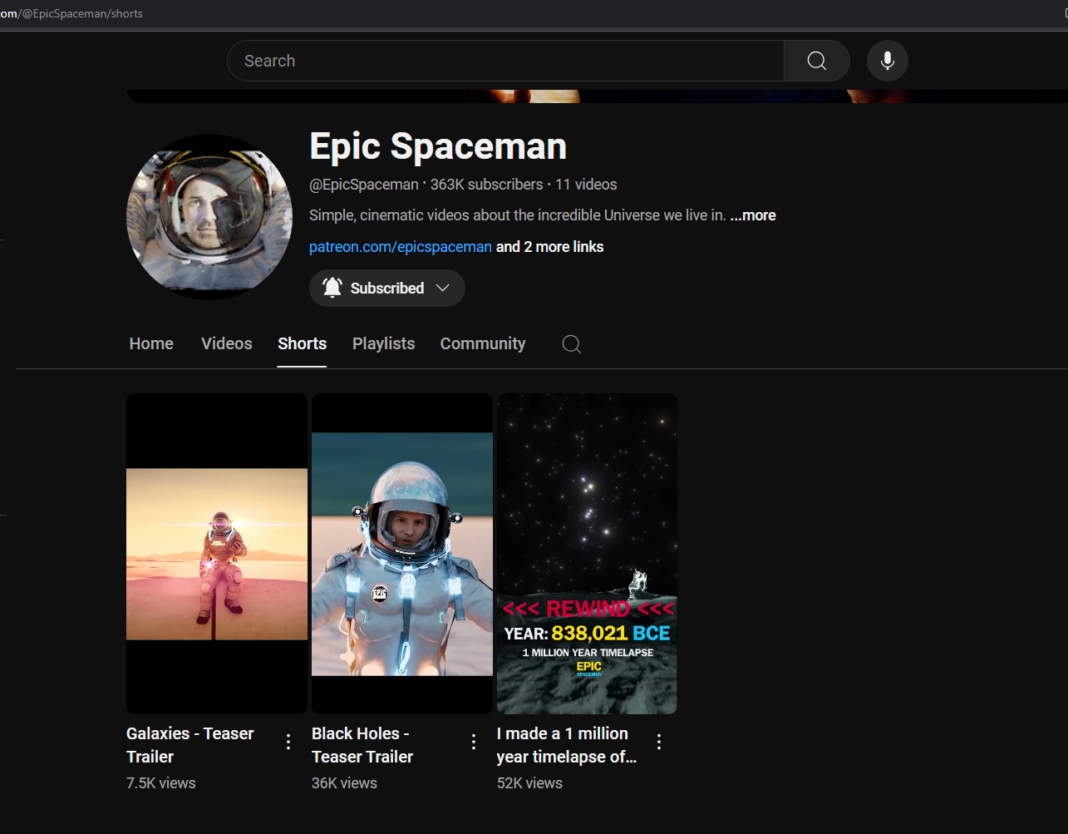Click the notification bell in Subscribed button
The width and height of the screenshot is (1068, 834).
pos(332,288)
